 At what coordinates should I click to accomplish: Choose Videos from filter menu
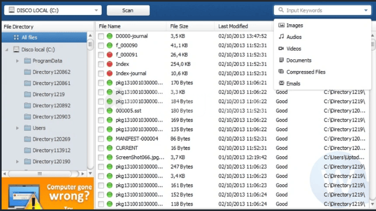(x=322, y=48)
